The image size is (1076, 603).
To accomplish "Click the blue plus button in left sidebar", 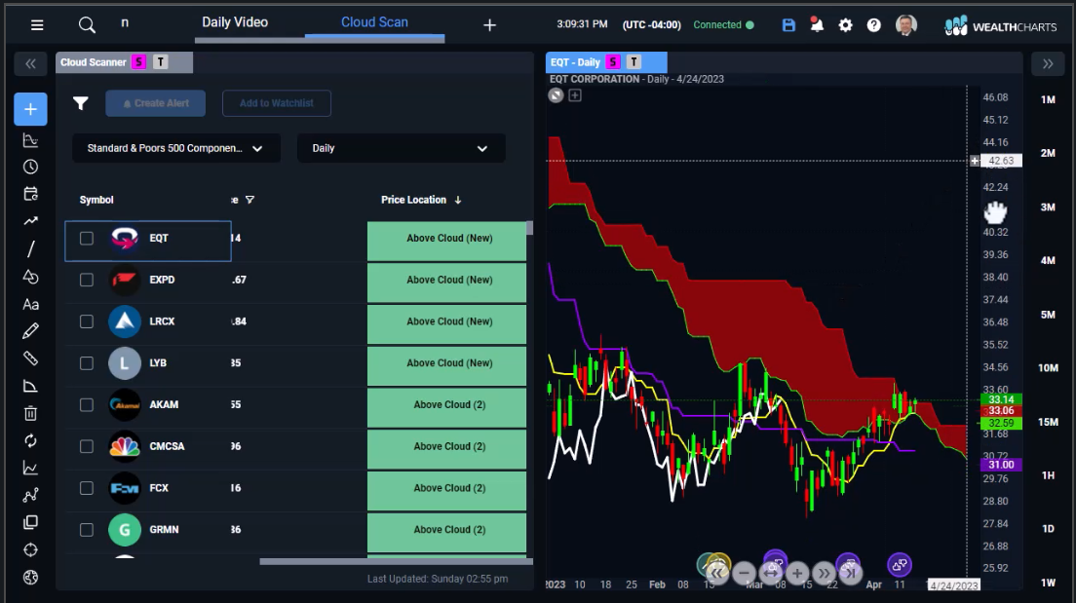I will 30,109.
